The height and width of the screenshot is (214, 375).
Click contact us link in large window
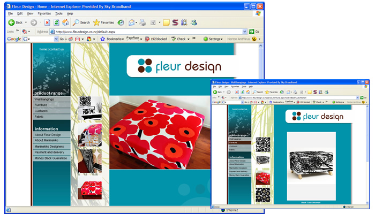[x=56, y=49]
